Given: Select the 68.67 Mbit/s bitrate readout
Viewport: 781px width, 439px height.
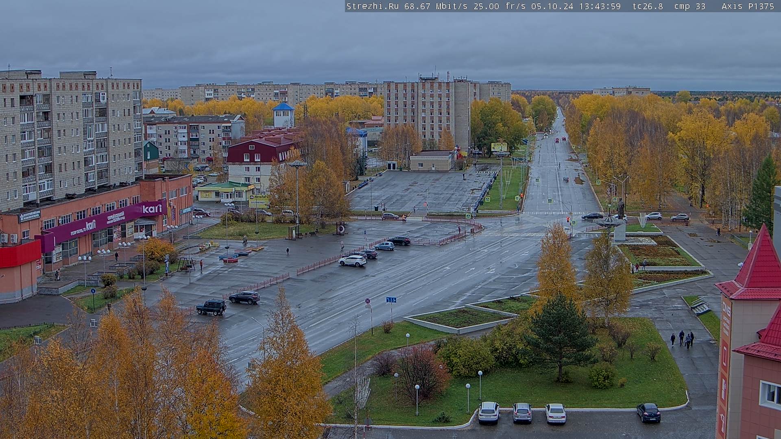Looking at the screenshot, I should [x=435, y=6].
